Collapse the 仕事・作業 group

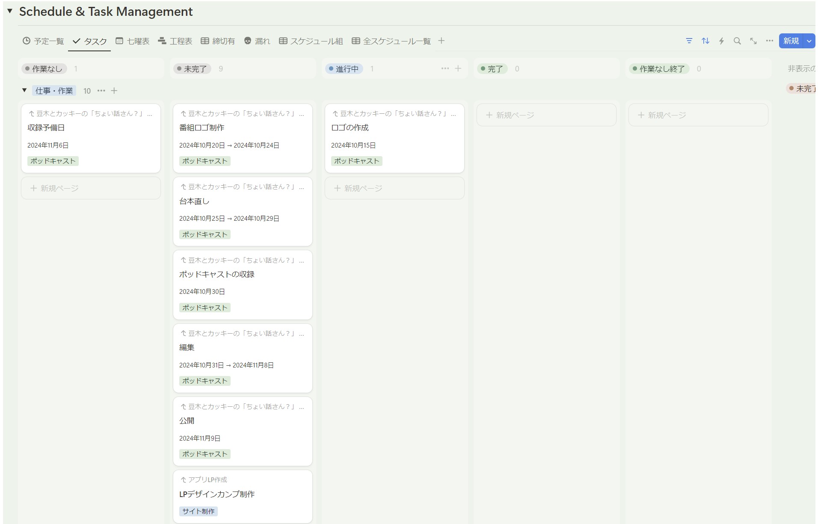[x=24, y=90]
